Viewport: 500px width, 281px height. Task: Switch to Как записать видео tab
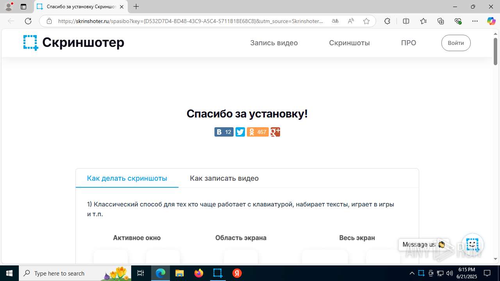click(x=224, y=178)
